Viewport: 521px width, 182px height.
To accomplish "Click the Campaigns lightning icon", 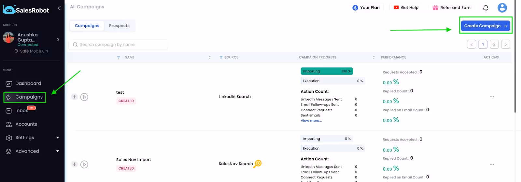I will [8, 97].
